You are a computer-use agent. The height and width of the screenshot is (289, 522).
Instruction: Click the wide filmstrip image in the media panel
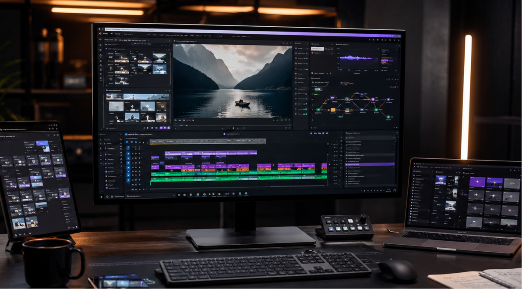pyautogui.click(x=138, y=96)
